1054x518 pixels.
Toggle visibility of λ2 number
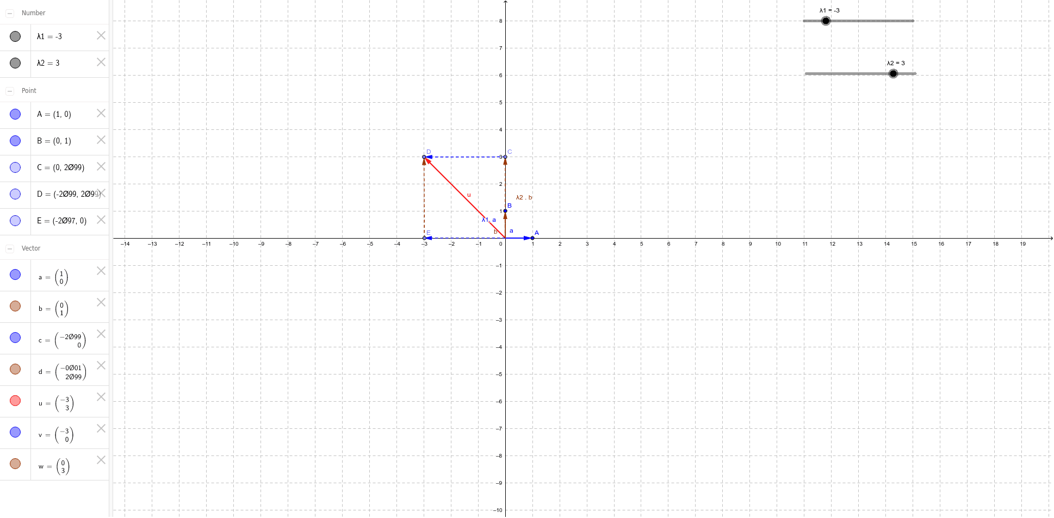pos(15,63)
